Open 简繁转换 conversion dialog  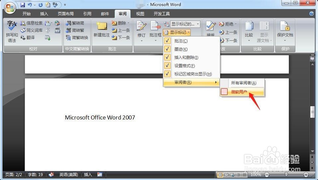pyautogui.click(x=77, y=38)
